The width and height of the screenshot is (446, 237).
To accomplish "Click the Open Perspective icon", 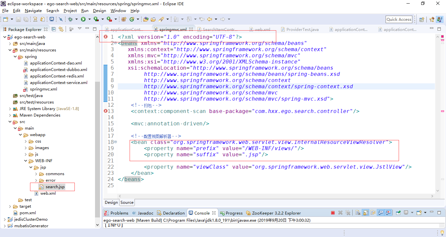I will 422,19.
